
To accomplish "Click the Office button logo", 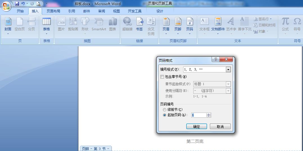I will pos(6,6).
